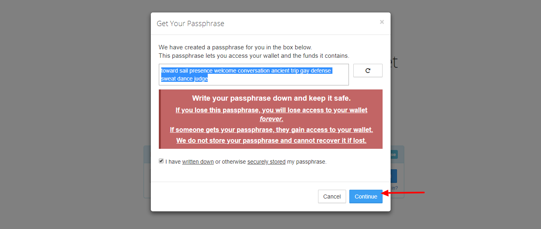Click the 'Get Your Passphrase' dialog title

pyautogui.click(x=190, y=24)
